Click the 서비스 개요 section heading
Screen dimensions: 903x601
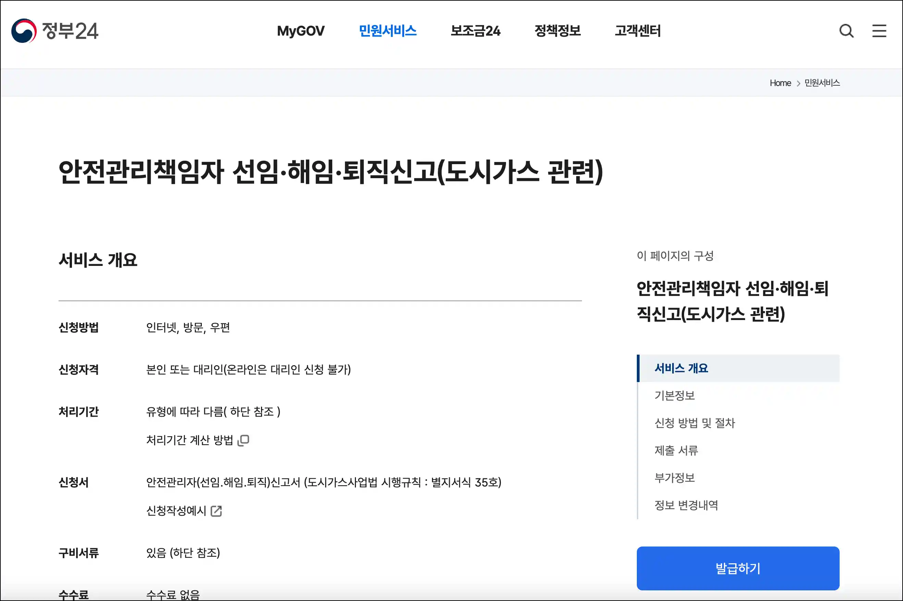tap(98, 260)
